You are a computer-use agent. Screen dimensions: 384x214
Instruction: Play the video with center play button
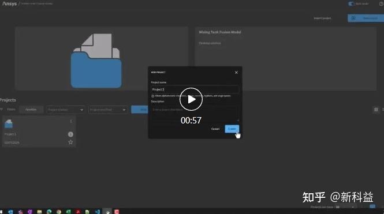click(191, 99)
